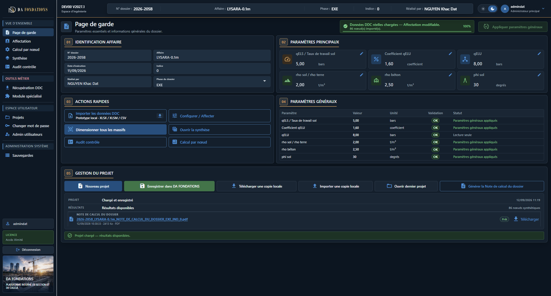The height and width of the screenshot is (296, 551).
Task: Edit the qELS / Taux de travail sol value
Action: (x=361, y=54)
